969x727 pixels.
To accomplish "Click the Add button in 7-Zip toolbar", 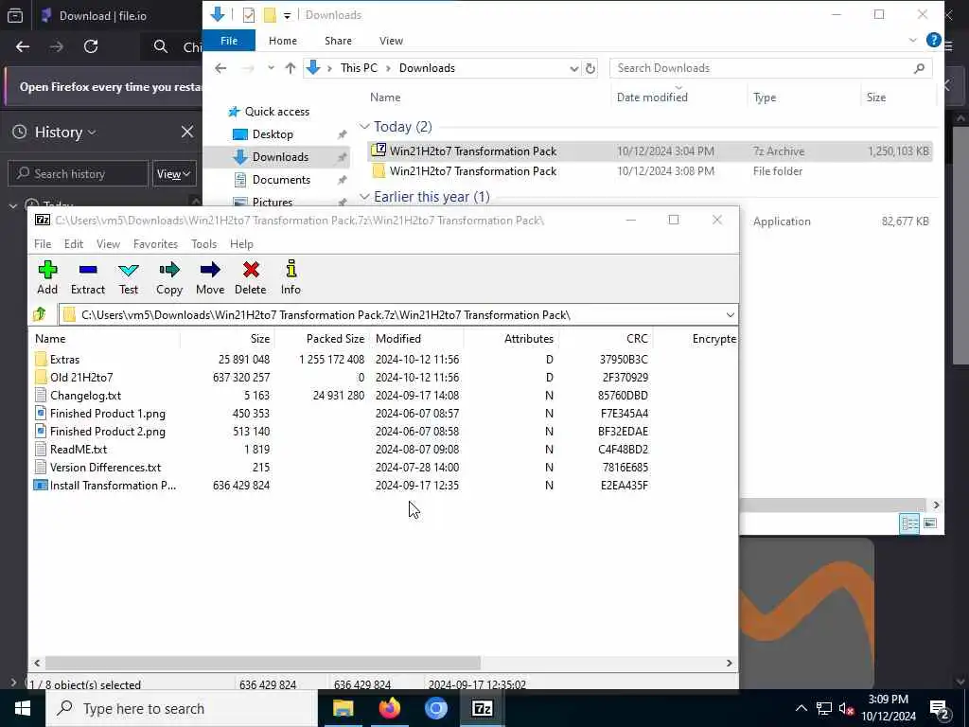I will pos(47,277).
